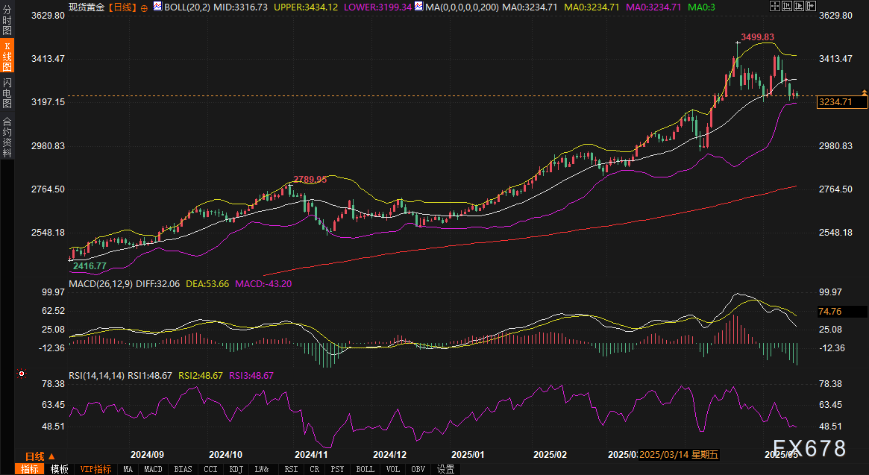
Task: Open the 合约资料 side tab
Action: click(x=7, y=137)
